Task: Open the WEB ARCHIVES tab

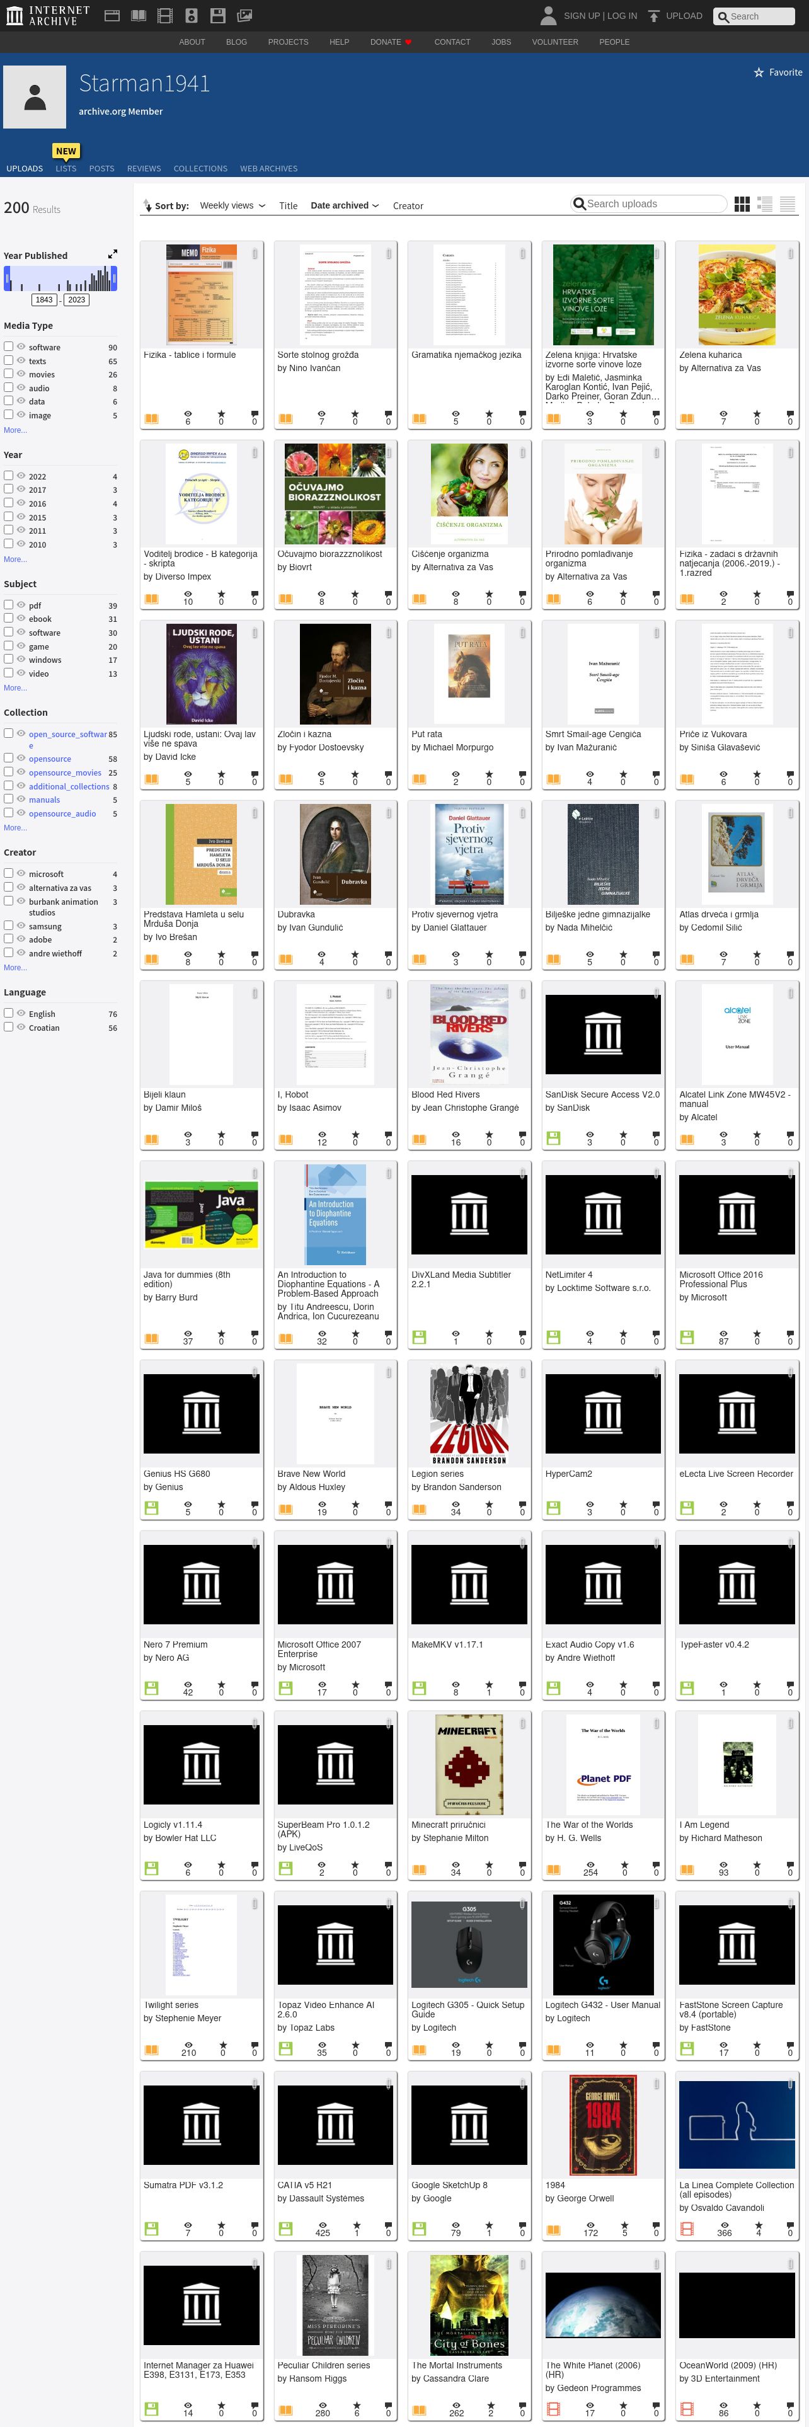Action: point(268,169)
